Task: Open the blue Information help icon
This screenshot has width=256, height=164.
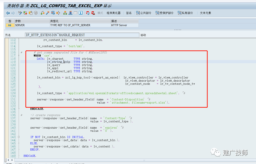Action: 81,13
